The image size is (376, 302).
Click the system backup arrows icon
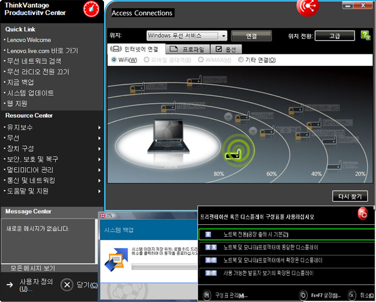(x=117, y=259)
